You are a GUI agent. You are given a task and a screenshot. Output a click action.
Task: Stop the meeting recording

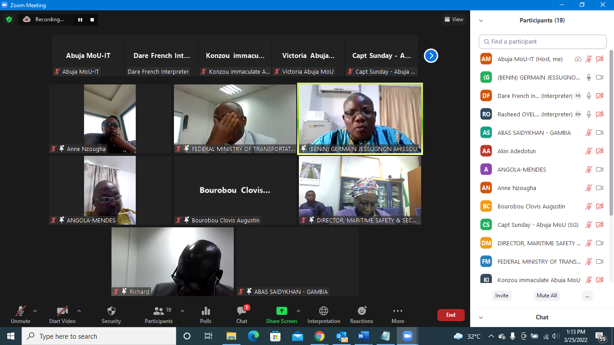[92, 20]
